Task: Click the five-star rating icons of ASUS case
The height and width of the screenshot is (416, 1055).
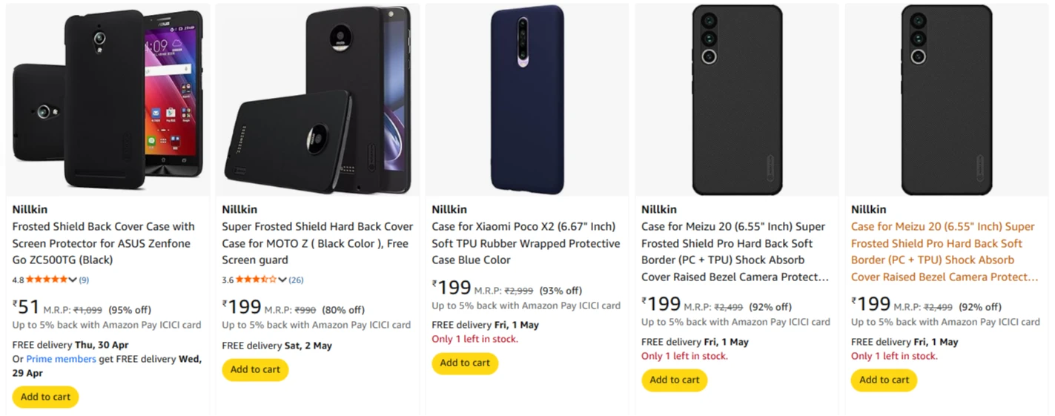Action: click(x=47, y=280)
